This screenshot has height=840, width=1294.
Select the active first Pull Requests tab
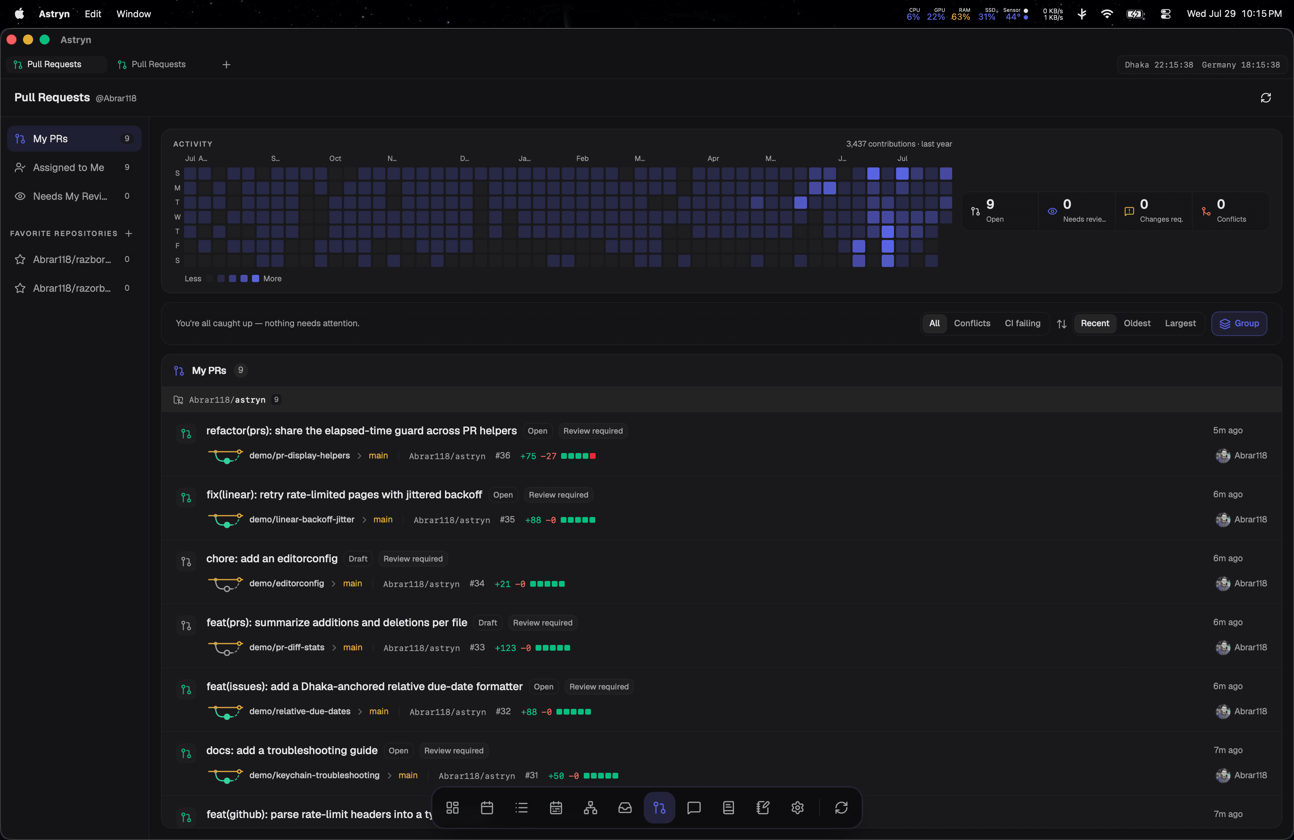pos(56,65)
